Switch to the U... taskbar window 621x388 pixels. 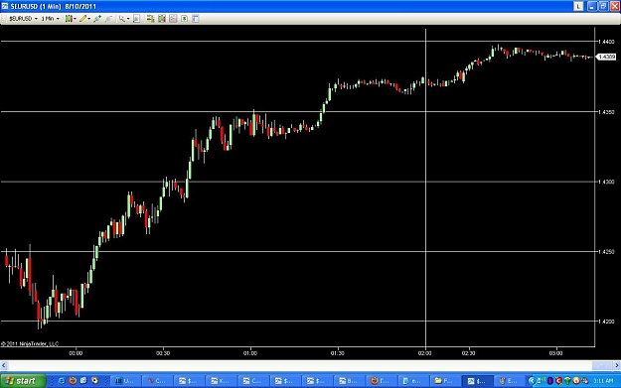click(x=125, y=381)
